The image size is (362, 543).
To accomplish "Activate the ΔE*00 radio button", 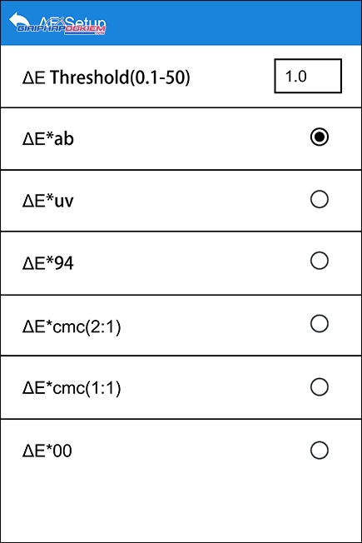I will pos(319,451).
